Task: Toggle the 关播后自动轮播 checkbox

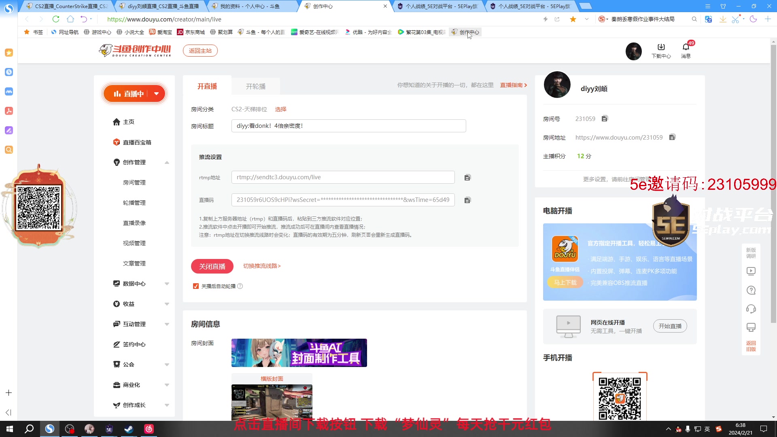Action: (x=196, y=286)
